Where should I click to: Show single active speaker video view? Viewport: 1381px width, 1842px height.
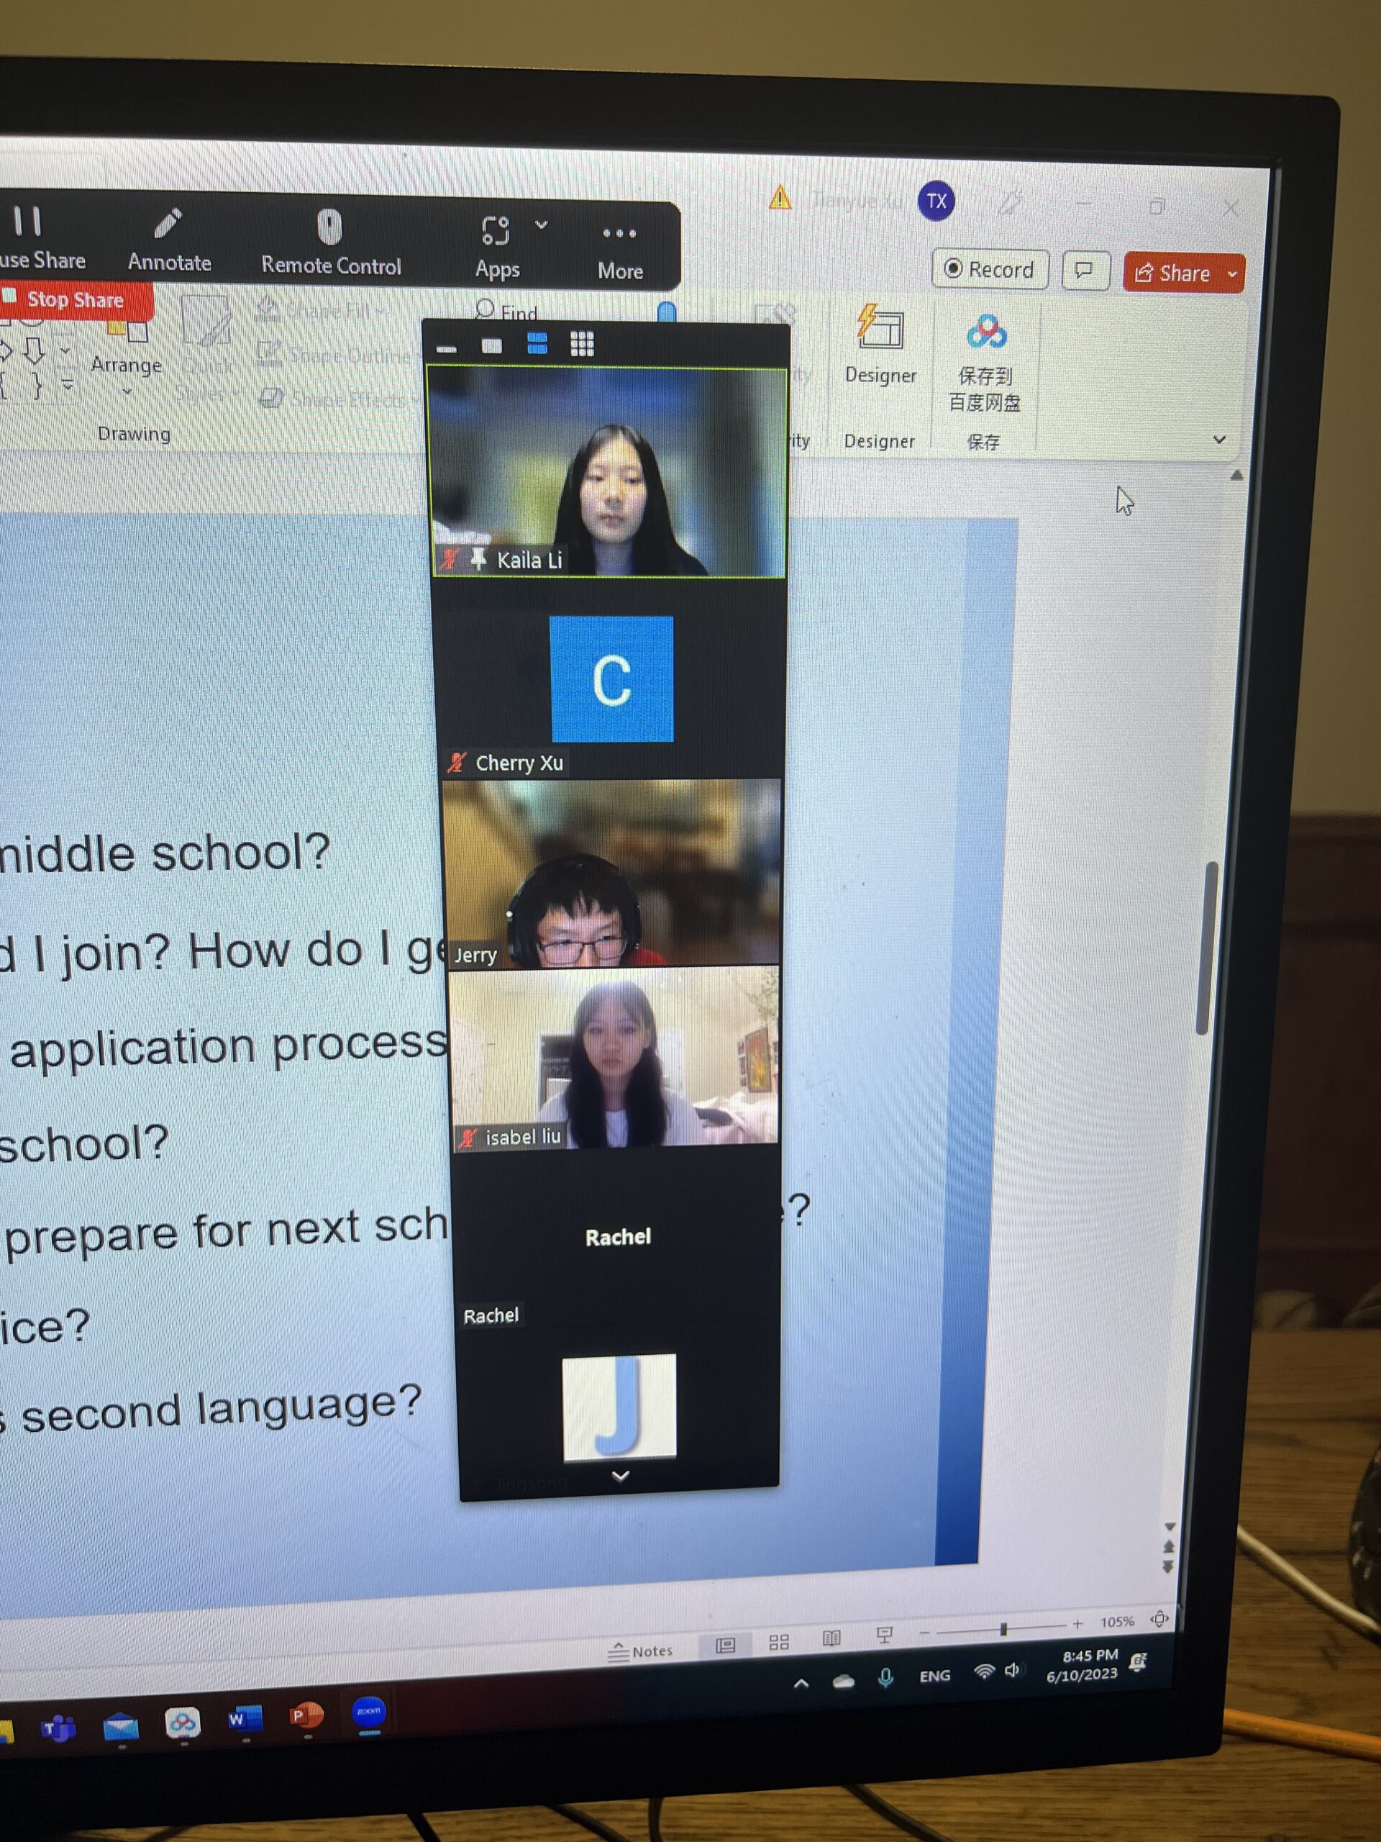click(492, 345)
